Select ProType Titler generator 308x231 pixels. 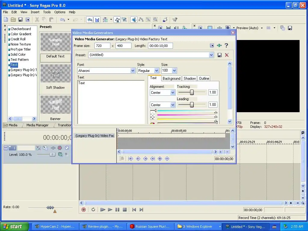[x=21, y=49]
